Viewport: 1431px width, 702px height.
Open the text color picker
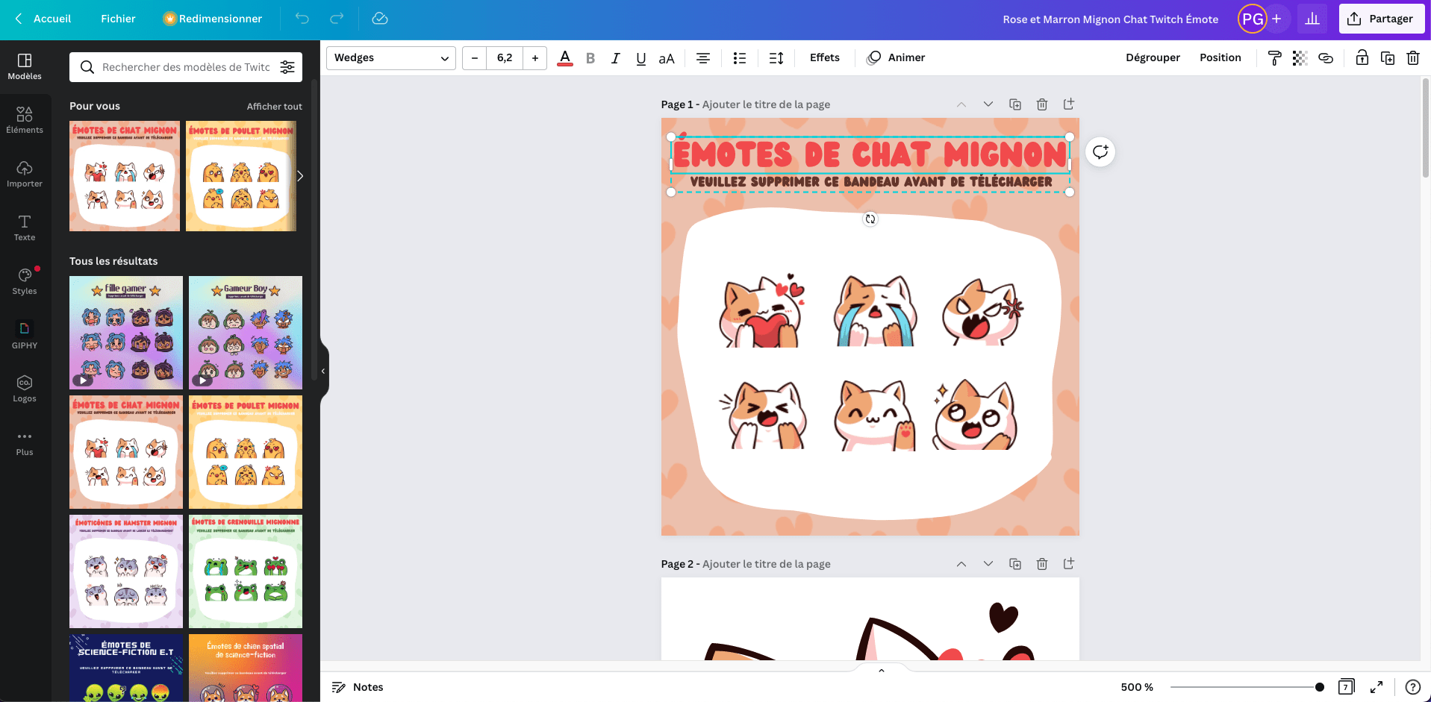pyautogui.click(x=565, y=58)
